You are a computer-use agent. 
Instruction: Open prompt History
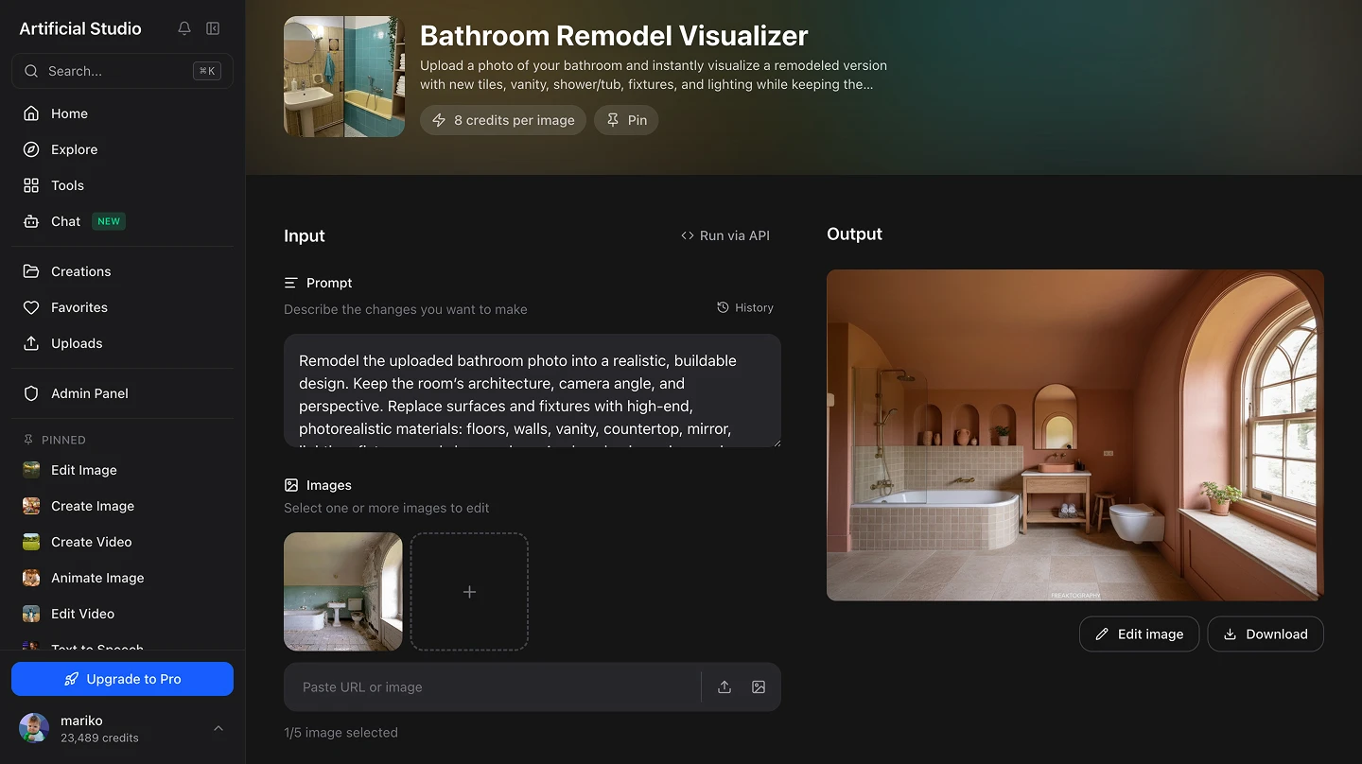745,307
